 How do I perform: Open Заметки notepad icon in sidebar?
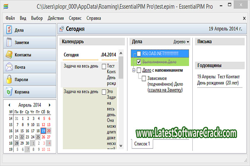point(9,43)
